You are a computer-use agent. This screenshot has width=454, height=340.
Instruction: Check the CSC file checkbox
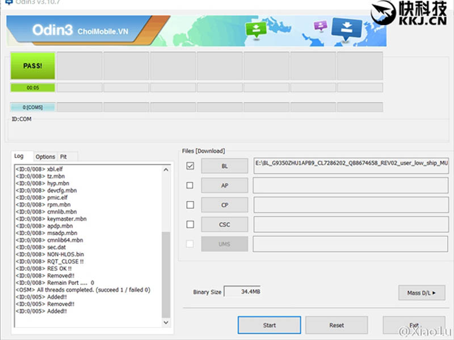click(190, 224)
